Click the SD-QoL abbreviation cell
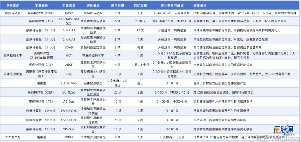301x142 pixels. pos(69,129)
